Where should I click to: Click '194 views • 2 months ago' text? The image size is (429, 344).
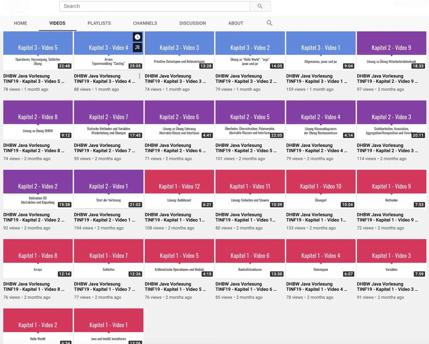point(99,228)
